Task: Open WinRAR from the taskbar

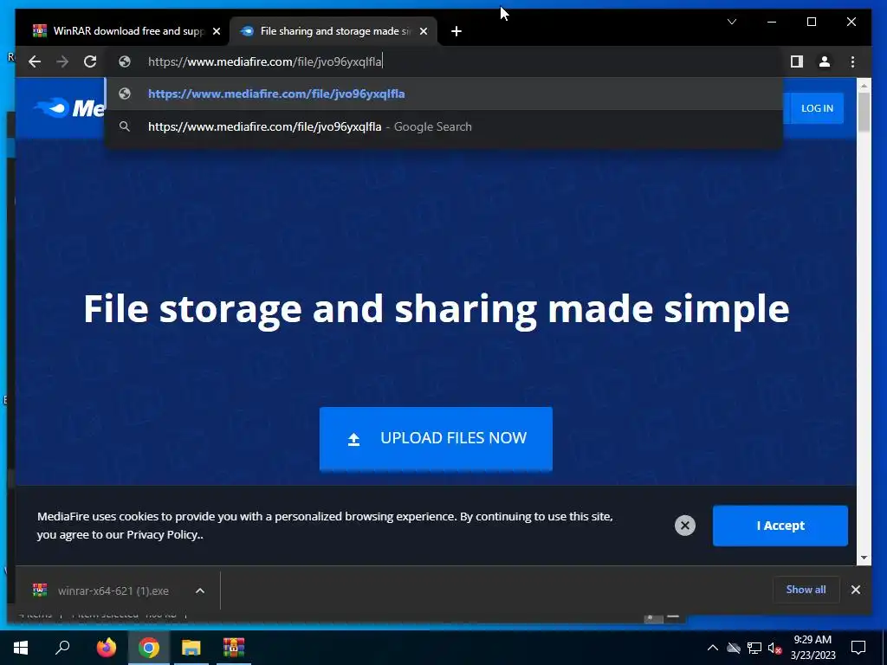Action: coord(233,648)
